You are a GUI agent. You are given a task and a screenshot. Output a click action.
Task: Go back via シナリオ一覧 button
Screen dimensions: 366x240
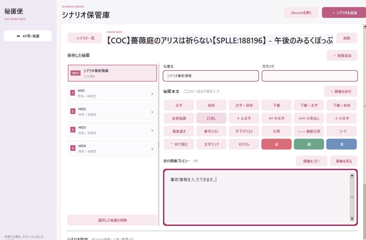84,38
